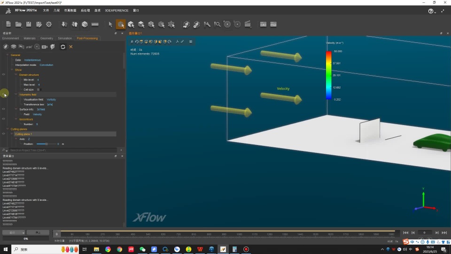Open the wrench tools icon
Image resolution: width=451 pixels, height=254 pixels.
[x=207, y=24]
